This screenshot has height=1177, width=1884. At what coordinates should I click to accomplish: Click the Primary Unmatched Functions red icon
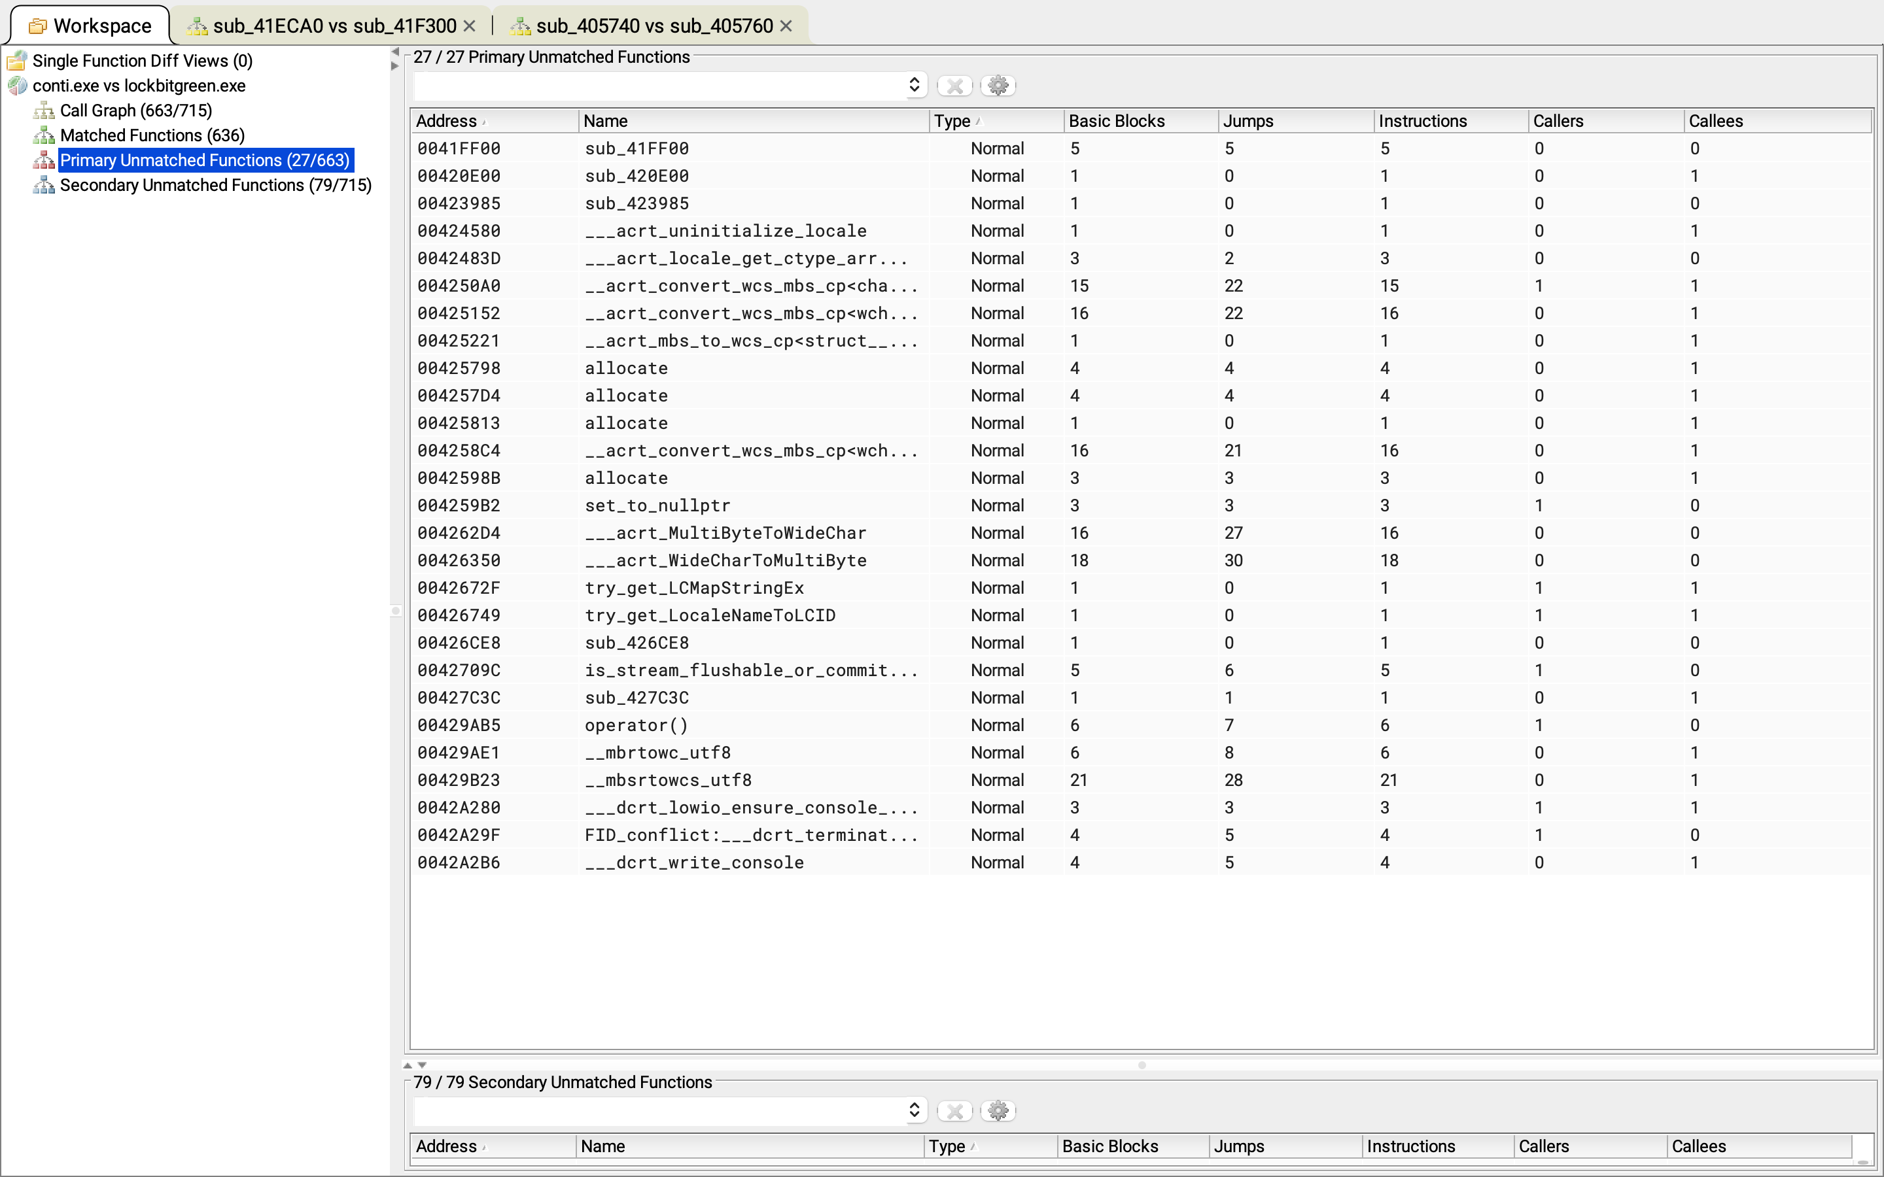click(44, 160)
